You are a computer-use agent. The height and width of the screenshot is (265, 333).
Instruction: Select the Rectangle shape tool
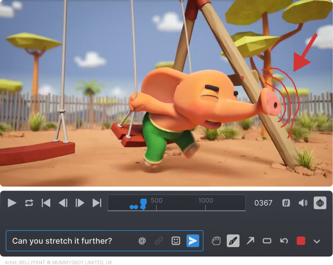click(266, 241)
